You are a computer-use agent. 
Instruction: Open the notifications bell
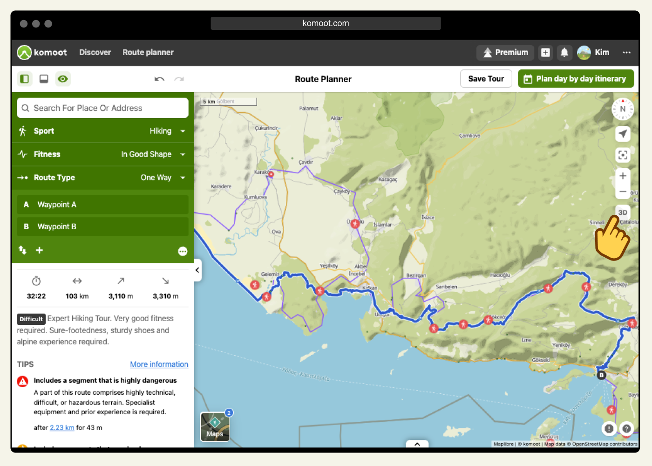point(564,52)
